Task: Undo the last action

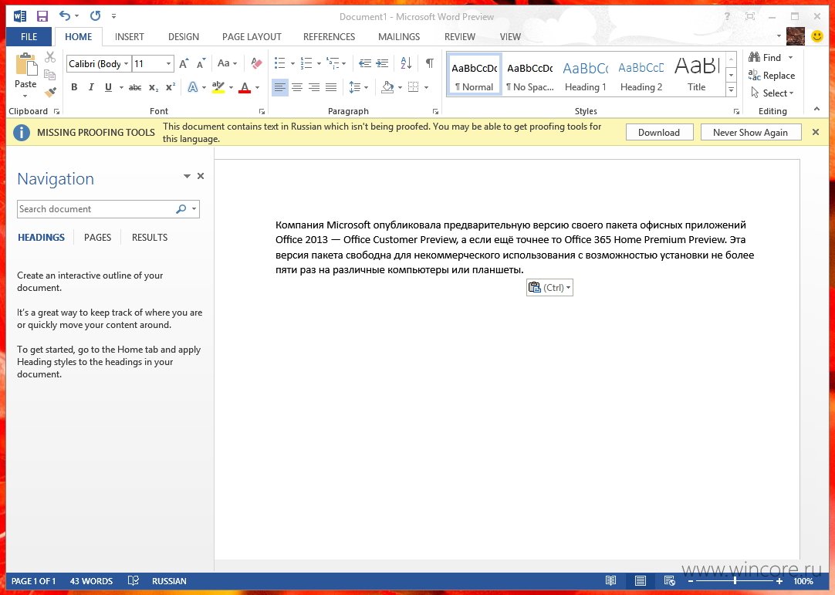Action: click(64, 16)
